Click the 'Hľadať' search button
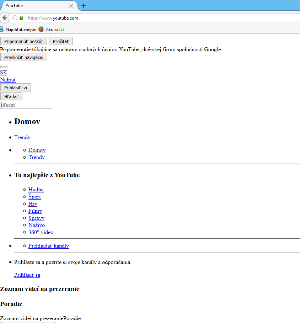 coord(11,96)
